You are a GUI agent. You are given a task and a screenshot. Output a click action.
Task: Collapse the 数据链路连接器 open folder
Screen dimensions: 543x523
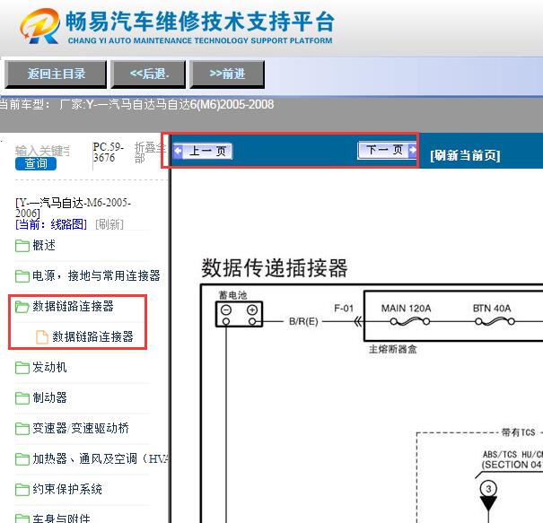(x=73, y=306)
